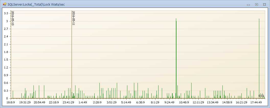The height and width of the screenshot is (108, 270).
Task: Click the 18:8:9 time label
Action: (x=11, y=102)
